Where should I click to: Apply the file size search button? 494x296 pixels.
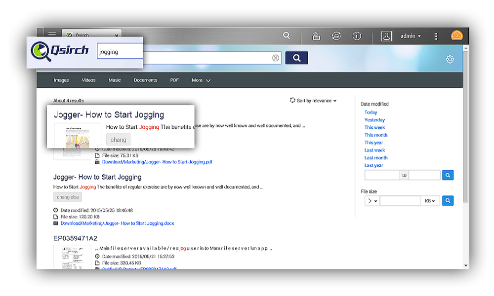[x=448, y=201]
